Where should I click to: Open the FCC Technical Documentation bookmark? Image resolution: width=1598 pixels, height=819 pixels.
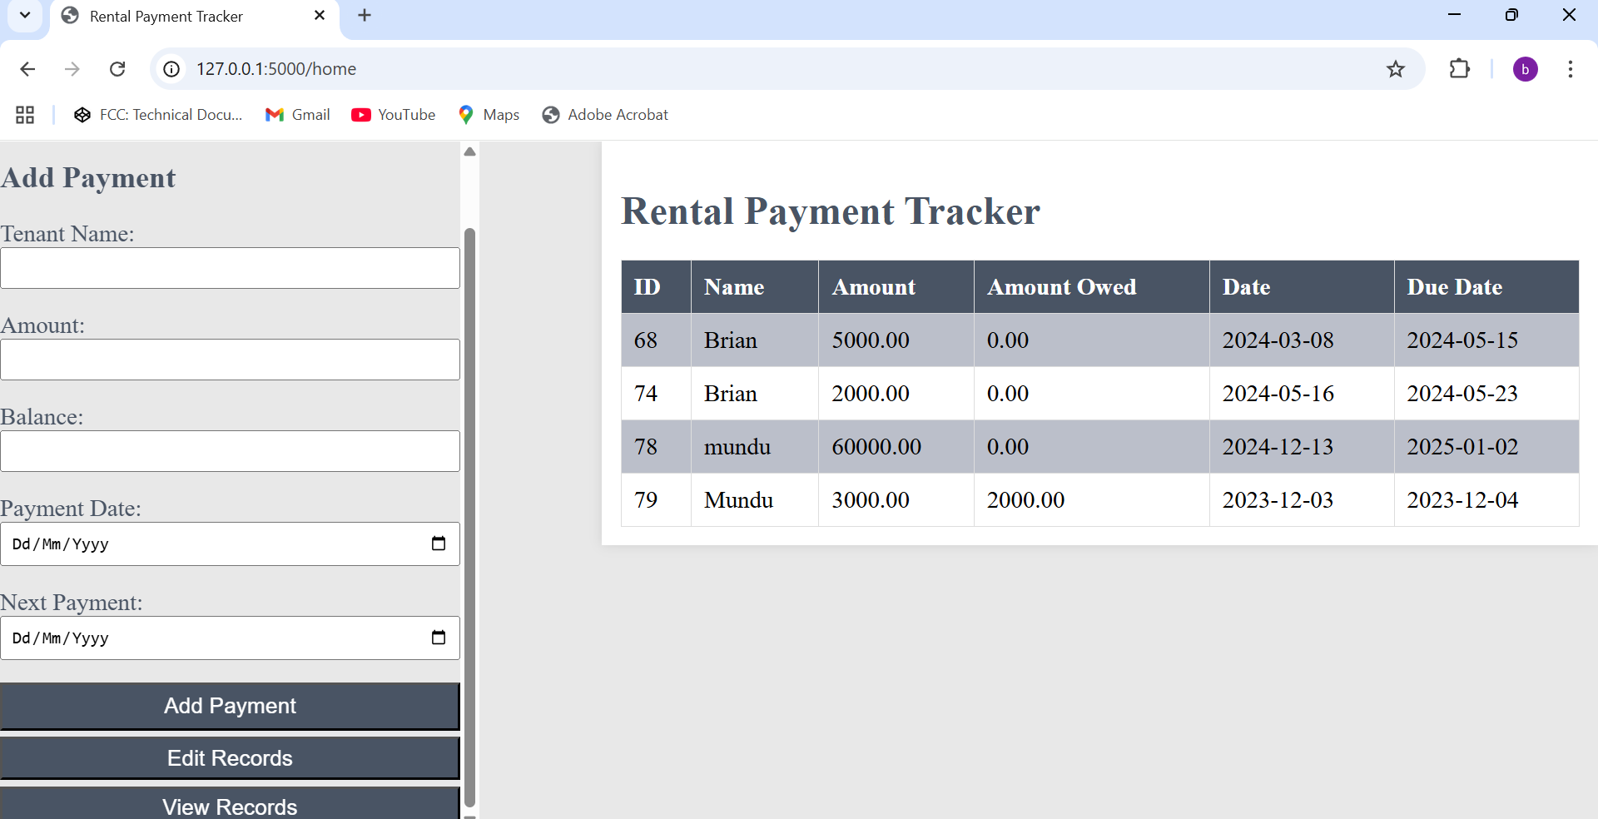point(158,115)
